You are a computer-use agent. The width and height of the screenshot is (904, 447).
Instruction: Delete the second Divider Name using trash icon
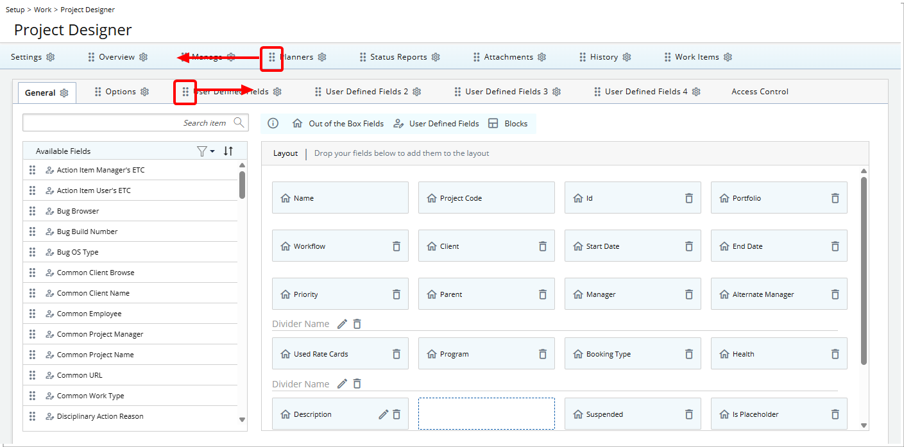point(357,384)
